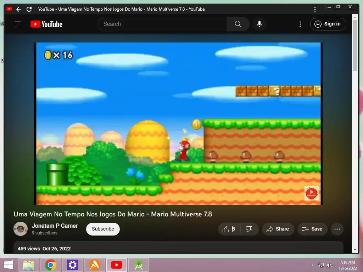Click the YouTube logo to go home
363x272 pixels.
tap(46, 24)
